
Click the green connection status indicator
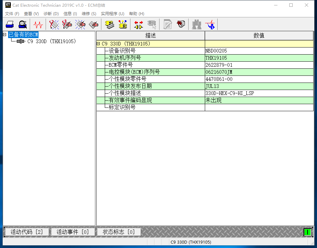[x=308, y=232]
